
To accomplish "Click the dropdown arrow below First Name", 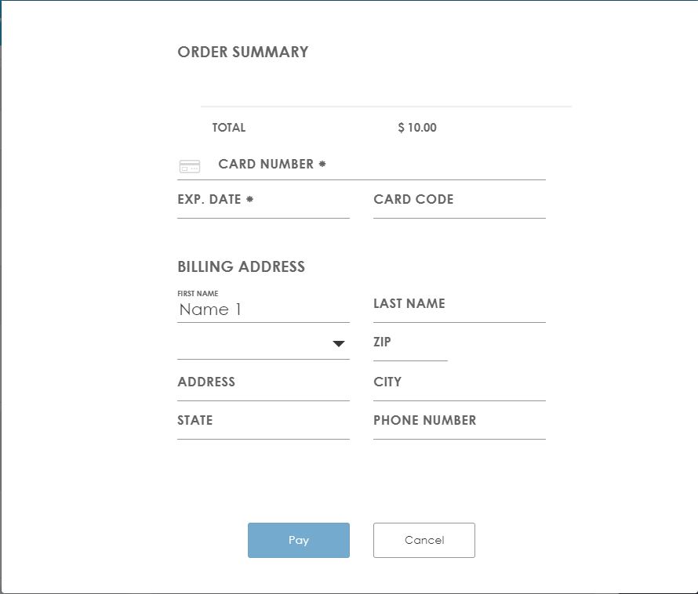I will [x=338, y=343].
